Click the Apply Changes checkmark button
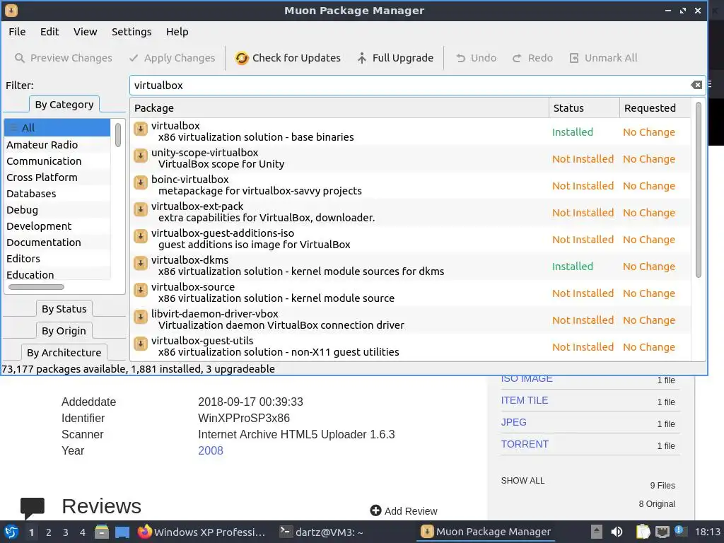Viewport: 724px width, 543px height. click(x=173, y=58)
